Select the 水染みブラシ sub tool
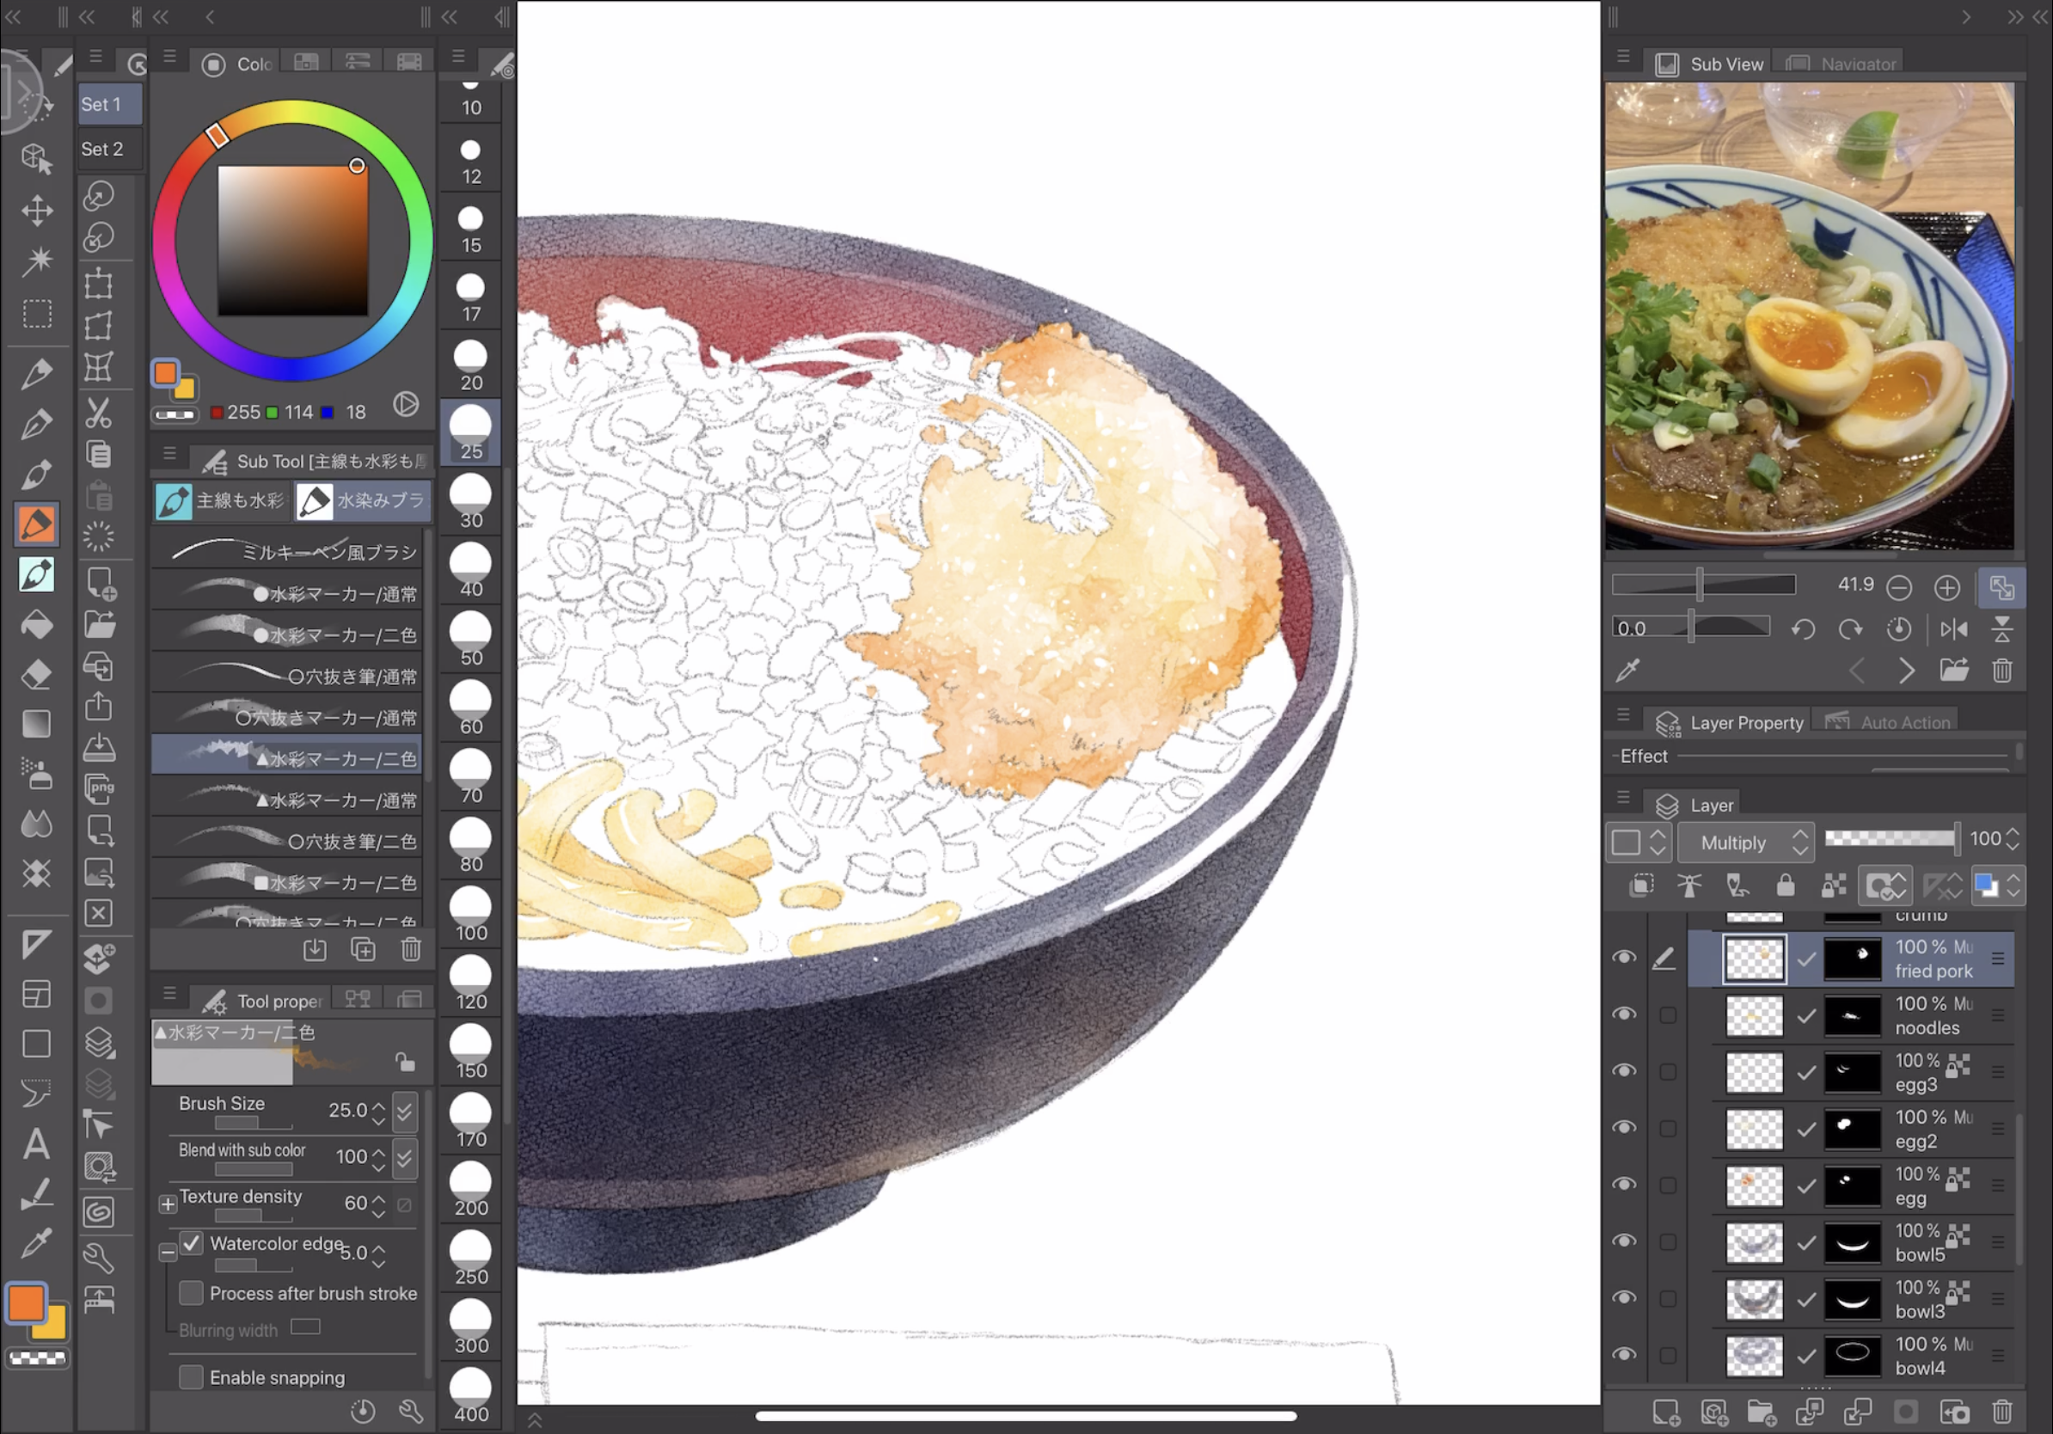Viewport: 2053px width, 1434px height. [x=362, y=500]
